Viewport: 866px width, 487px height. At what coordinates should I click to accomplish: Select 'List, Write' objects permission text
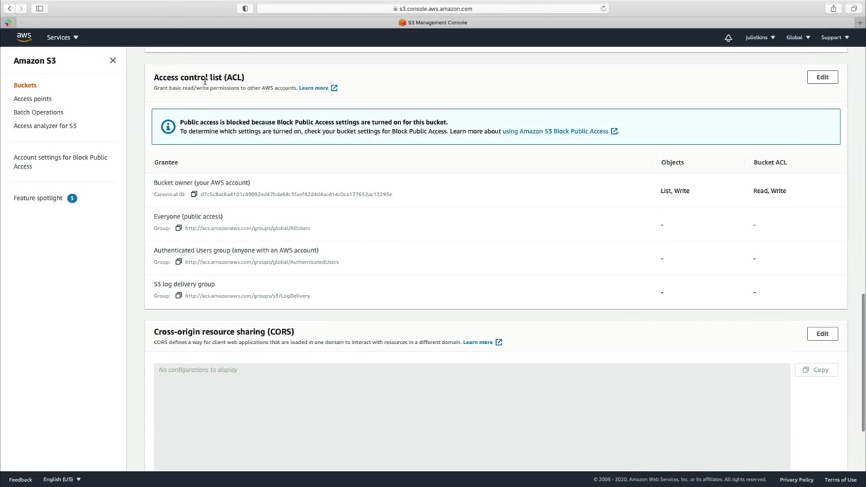point(675,191)
